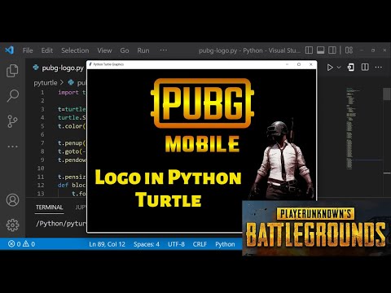This screenshot has width=391, height=293.
Task: Open the Run menu
Action: click(x=143, y=50)
